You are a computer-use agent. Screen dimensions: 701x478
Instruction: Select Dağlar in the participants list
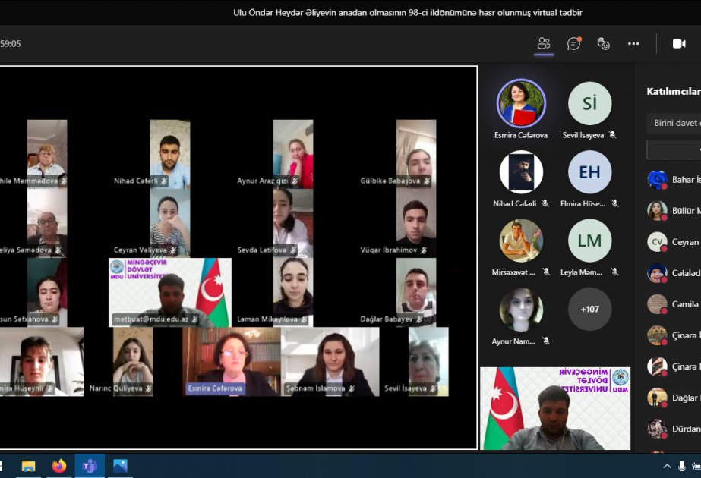674,398
